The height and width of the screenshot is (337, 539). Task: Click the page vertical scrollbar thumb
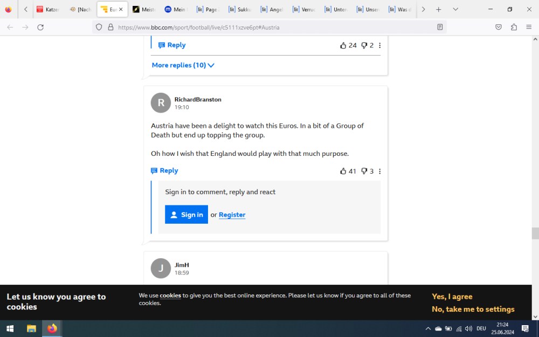[535, 233]
